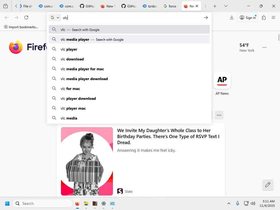
Task: Open the Google search engine selector
Action: tap(55, 17)
